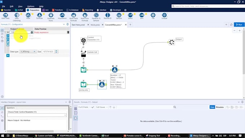The height and width of the screenshot is (138, 245).
Task: Toggle the Favorites star on the Formula tool
Action: [44, 14]
